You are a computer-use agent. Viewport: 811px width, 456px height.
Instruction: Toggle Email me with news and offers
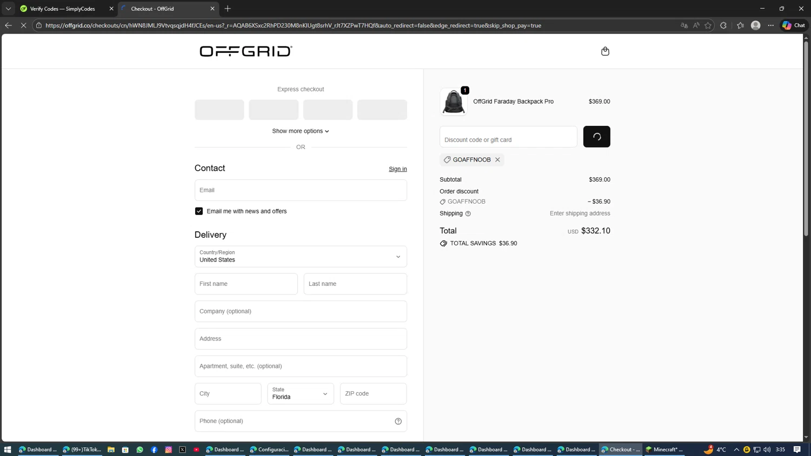(x=199, y=211)
